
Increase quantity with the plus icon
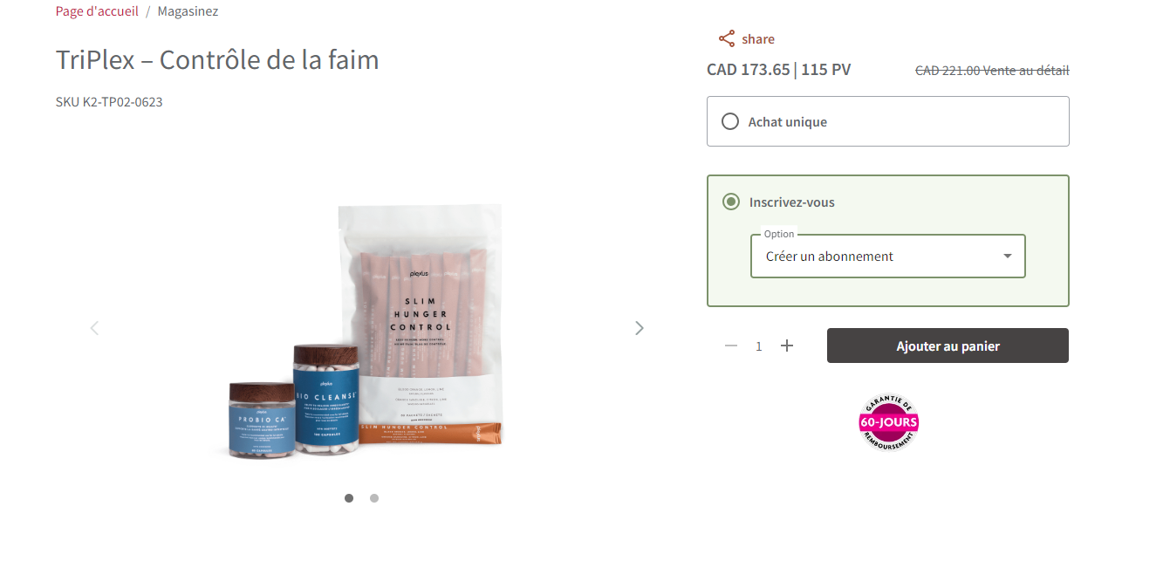(787, 346)
